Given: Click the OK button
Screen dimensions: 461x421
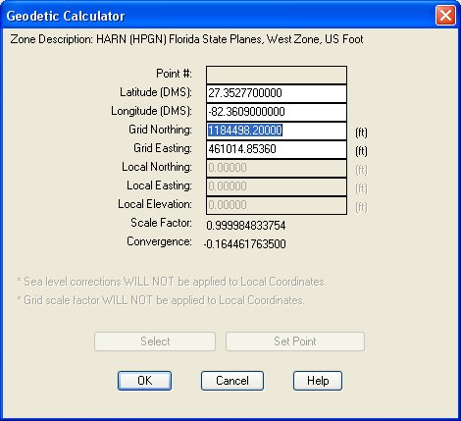Looking at the screenshot, I should tap(144, 381).
